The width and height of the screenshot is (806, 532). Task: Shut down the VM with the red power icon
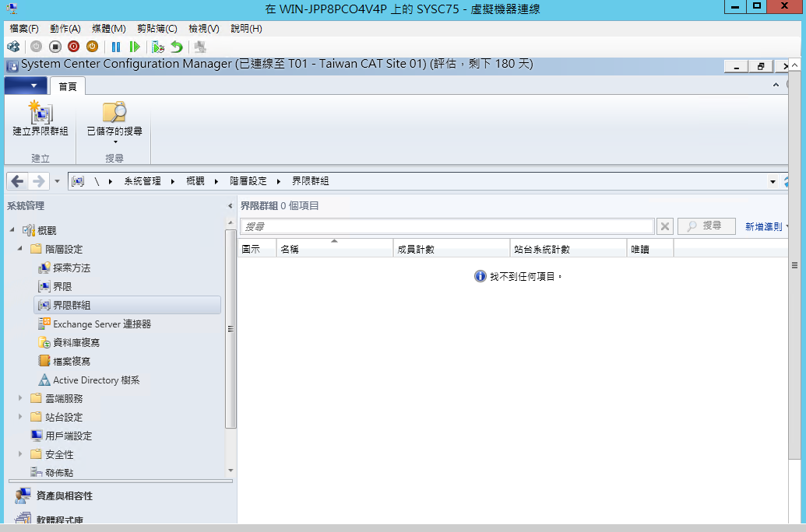73,47
